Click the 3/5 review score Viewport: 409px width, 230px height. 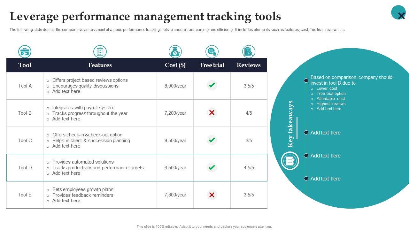[x=249, y=141]
